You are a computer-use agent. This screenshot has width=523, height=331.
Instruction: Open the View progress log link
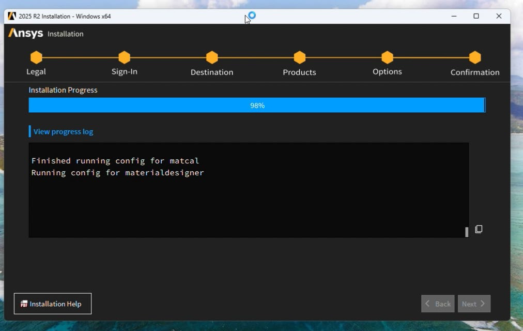pyautogui.click(x=63, y=131)
